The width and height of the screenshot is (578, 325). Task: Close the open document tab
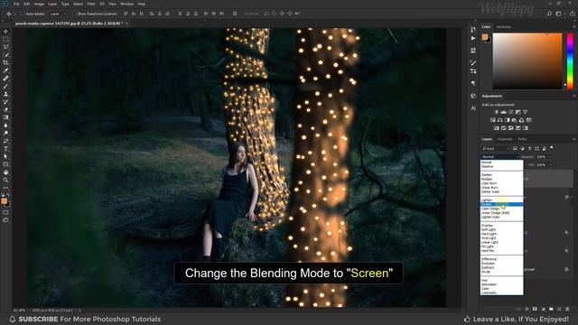pyautogui.click(x=126, y=23)
